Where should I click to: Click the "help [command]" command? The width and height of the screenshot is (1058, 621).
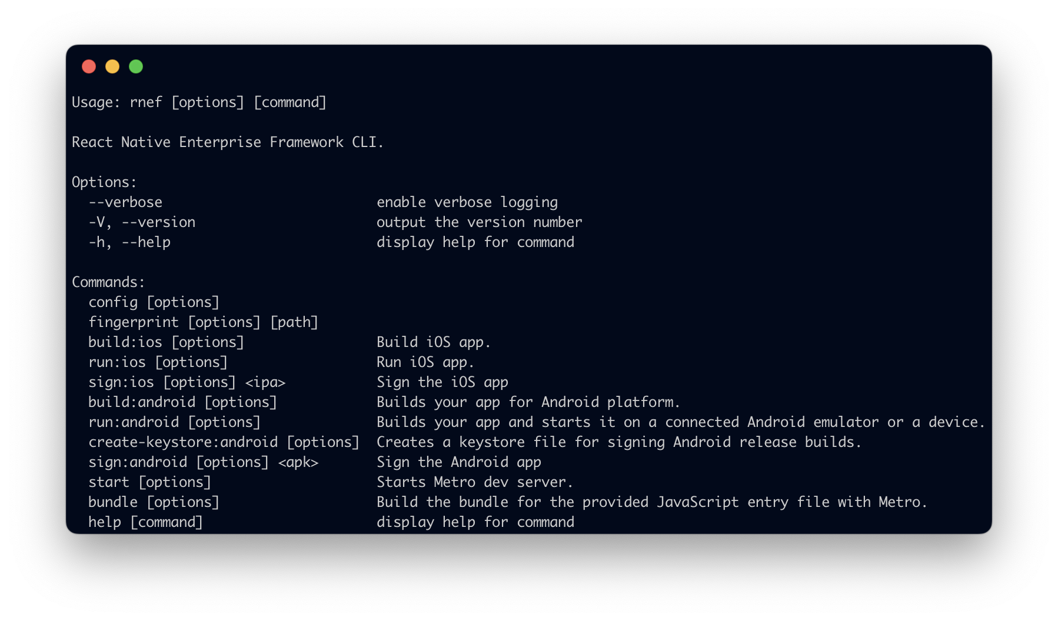point(145,522)
